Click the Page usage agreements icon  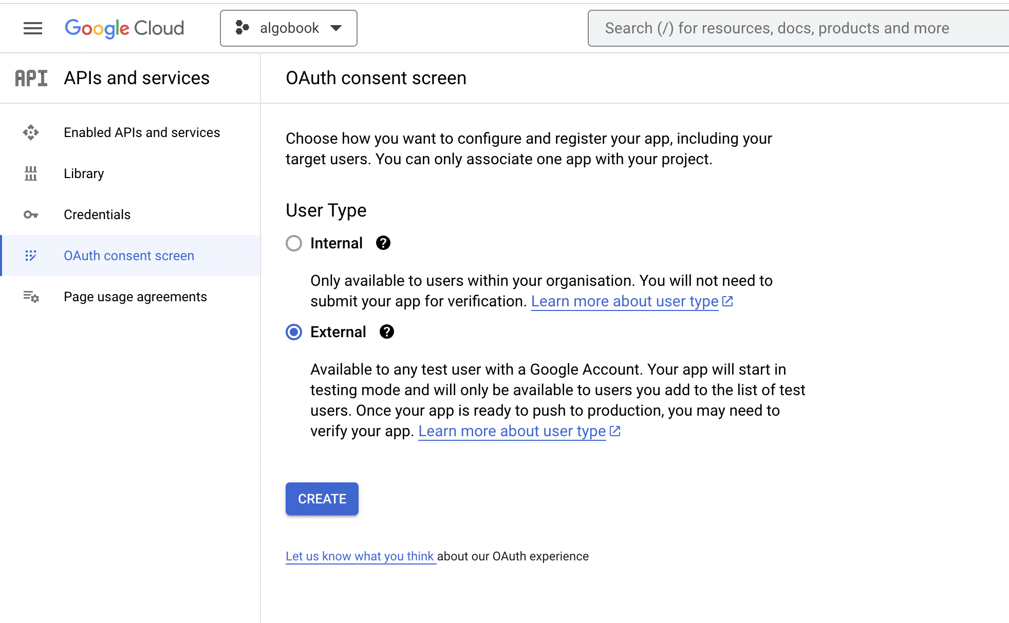tap(31, 297)
